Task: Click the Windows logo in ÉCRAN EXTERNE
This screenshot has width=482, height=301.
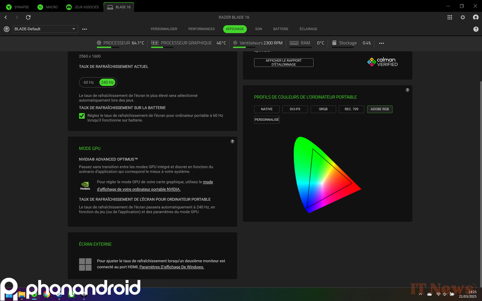Action: (85, 264)
